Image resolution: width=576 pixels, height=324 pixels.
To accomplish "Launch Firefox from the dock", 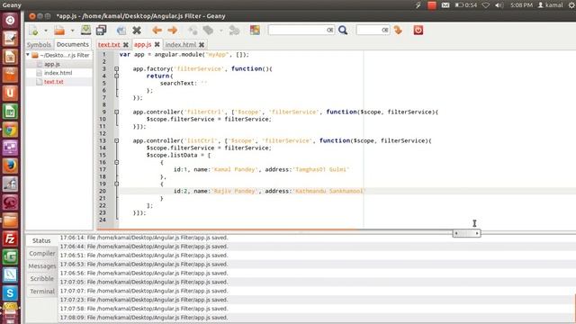I will point(10,166).
